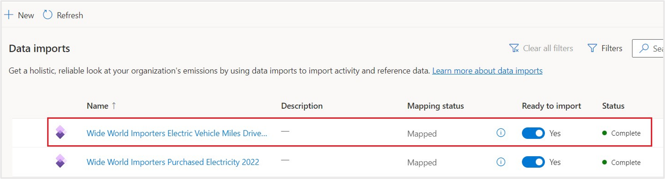Click info icon for Electric Vehicle import

501,133
